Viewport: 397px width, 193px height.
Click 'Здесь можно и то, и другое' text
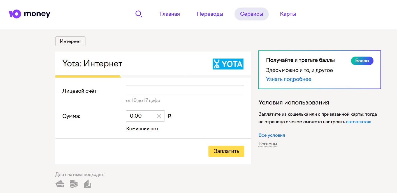(x=300, y=70)
